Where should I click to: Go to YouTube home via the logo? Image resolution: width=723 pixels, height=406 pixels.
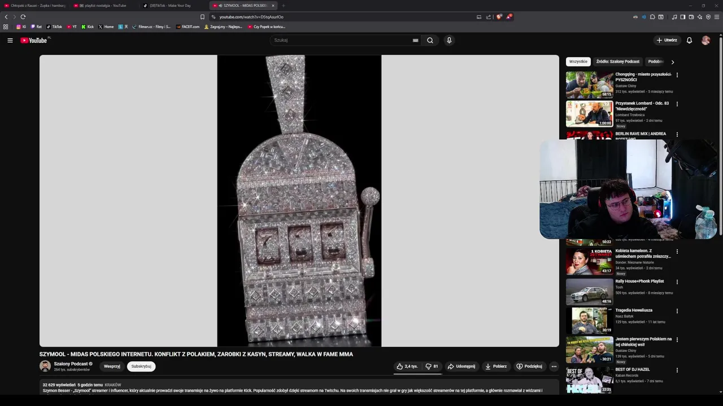[x=34, y=40]
